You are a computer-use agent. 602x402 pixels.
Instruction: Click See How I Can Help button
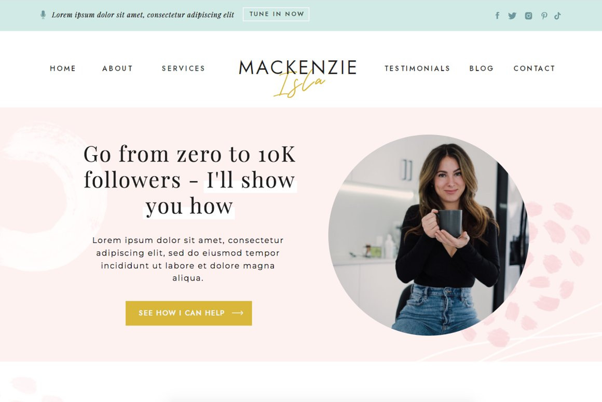(188, 313)
